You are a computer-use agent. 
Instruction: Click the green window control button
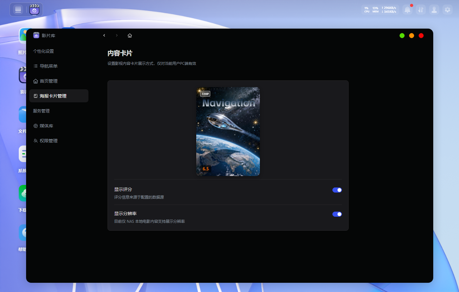coord(402,36)
